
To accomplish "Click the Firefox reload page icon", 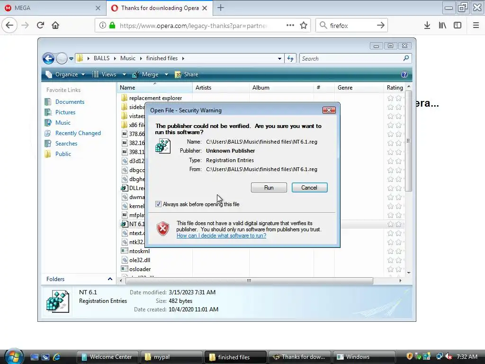I will point(40,26).
